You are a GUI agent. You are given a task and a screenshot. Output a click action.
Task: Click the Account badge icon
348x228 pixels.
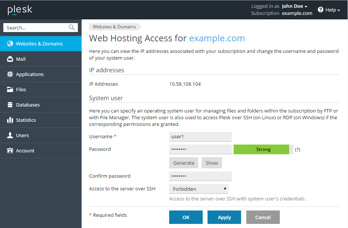[10, 151]
